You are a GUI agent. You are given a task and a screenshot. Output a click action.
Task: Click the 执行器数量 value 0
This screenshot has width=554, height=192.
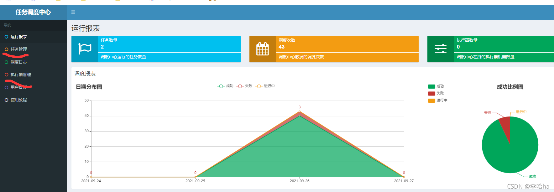point(458,47)
